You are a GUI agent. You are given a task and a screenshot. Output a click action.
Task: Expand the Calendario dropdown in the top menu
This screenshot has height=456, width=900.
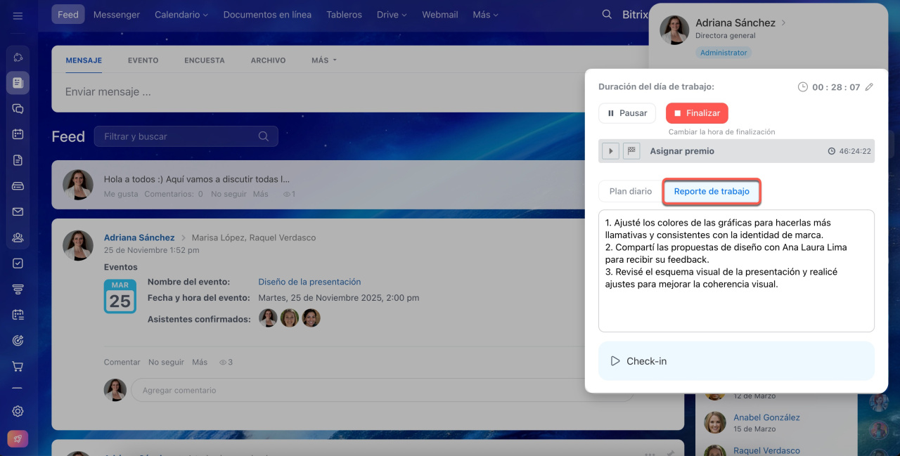click(x=181, y=15)
